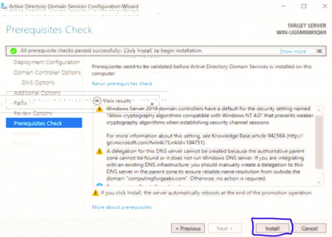Open More about prerequisites link
The width and height of the screenshot is (332, 237).
point(121,207)
